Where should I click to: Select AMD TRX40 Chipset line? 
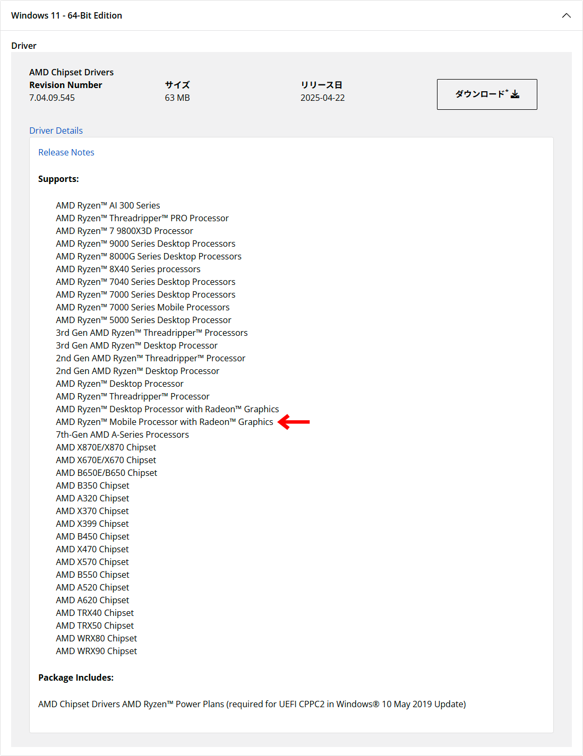pos(95,613)
